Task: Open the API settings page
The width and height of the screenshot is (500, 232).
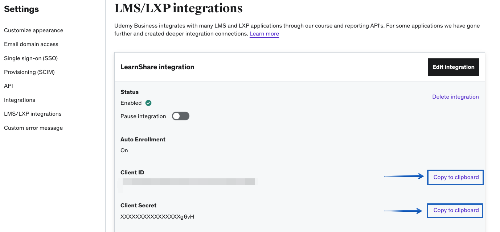Action: (x=8, y=86)
